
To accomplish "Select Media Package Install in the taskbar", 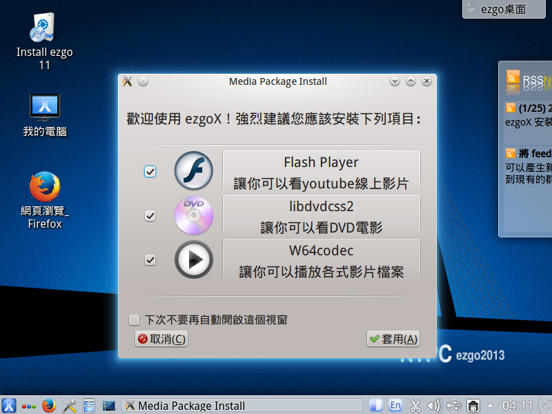I will [x=242, y=406].
